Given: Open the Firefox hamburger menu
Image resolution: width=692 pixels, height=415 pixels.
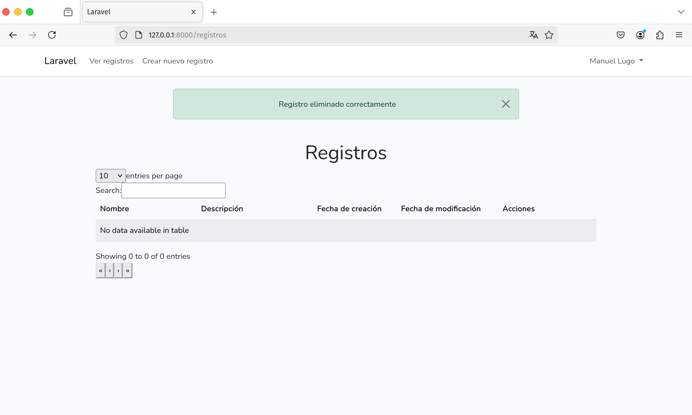Looking at the screenshot, I should 679,35.
